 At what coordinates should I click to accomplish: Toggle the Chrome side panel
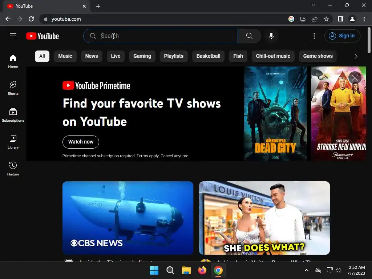pyautogui.click(x=341, y=19)
